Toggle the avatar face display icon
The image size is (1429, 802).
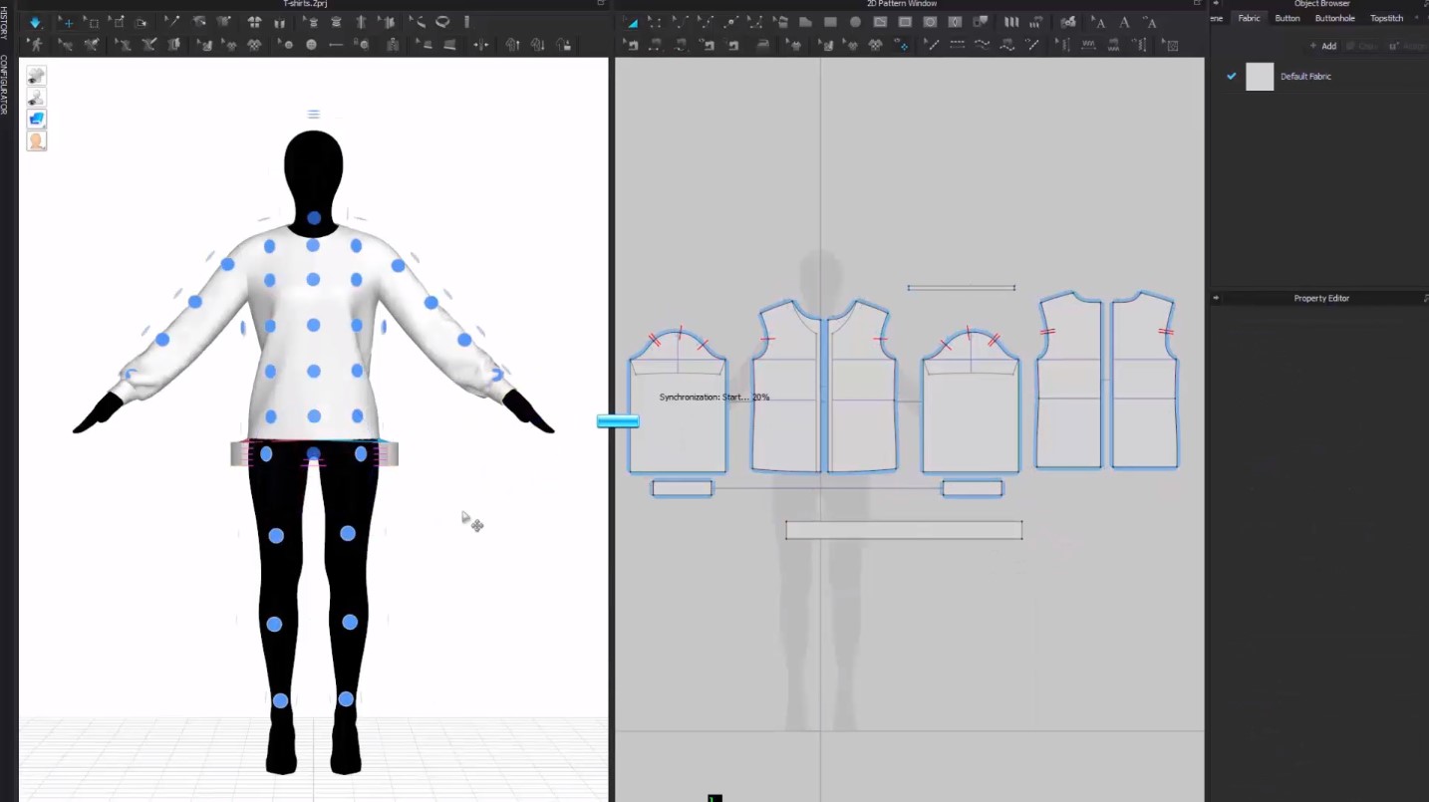coord(36,140)
